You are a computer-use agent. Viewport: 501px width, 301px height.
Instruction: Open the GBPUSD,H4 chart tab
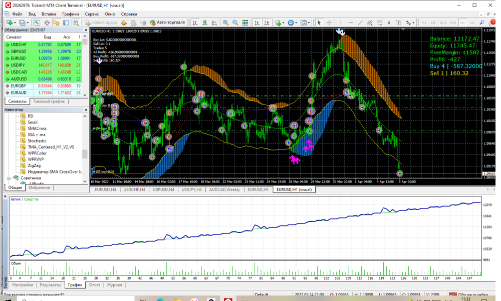(163, 190)
